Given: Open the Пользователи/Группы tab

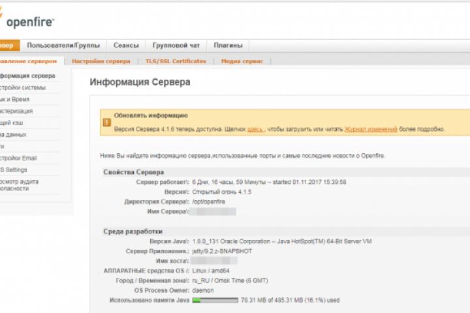Looking at the screenshot, I should [63, 46].
